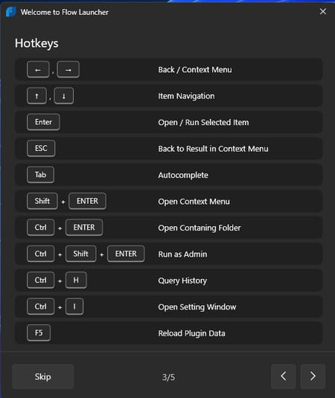Click the right arrow key icon
Image resolution: width=335 pixels, height=398 pixels.
pos(68,69)
